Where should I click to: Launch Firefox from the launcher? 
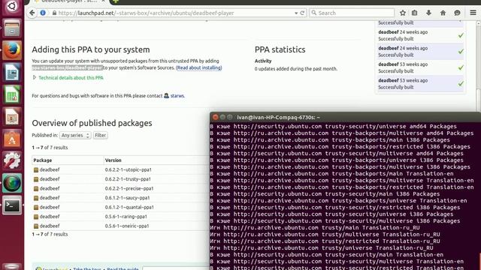12,50
